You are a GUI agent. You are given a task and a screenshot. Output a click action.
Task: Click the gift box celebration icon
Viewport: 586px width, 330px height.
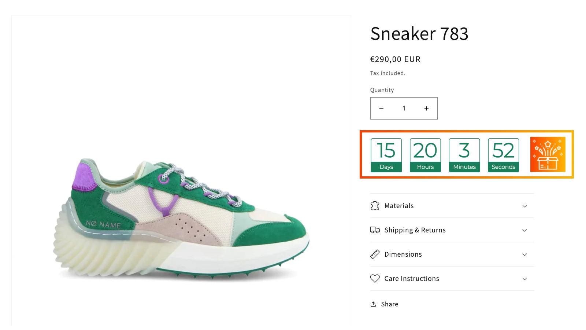pos(548,154)
